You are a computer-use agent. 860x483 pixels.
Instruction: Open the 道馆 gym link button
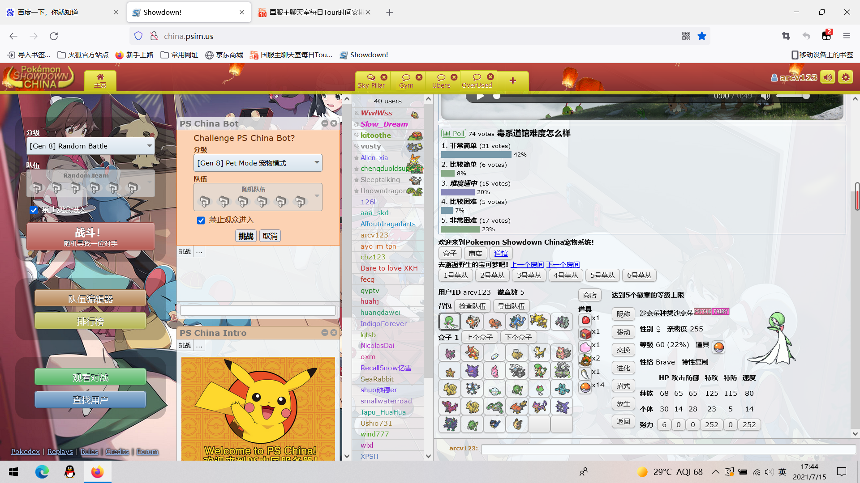pos(501,253)
